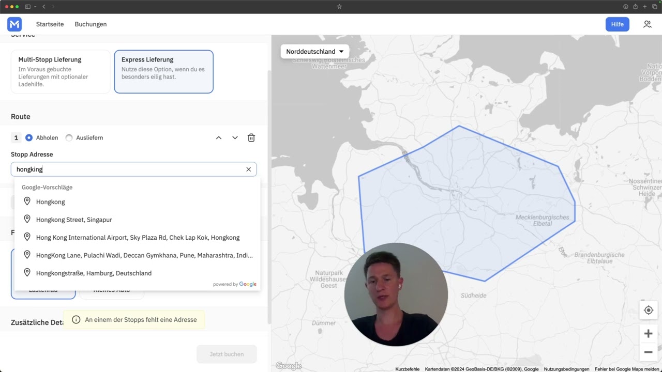Choose the Multi-Stopp Lieferung service card

pos(61,71)
